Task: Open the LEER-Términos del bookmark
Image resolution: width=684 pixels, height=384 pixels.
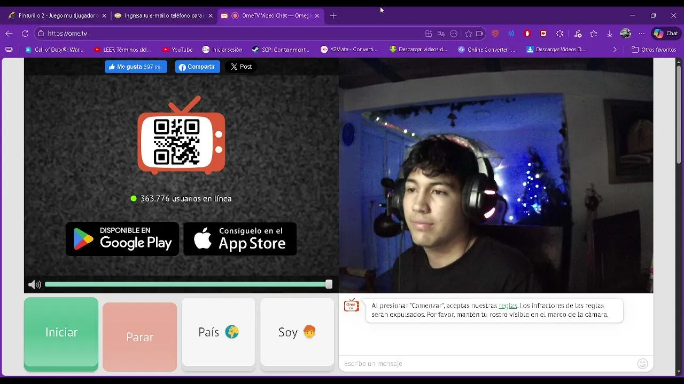Action: [x=122, y=50]
